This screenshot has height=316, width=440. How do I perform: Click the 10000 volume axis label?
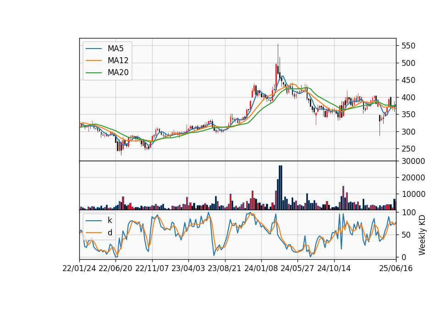pos(413,194)
